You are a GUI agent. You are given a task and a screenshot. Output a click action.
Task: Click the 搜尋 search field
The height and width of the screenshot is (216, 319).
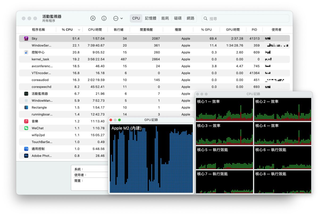coord(245,19)
